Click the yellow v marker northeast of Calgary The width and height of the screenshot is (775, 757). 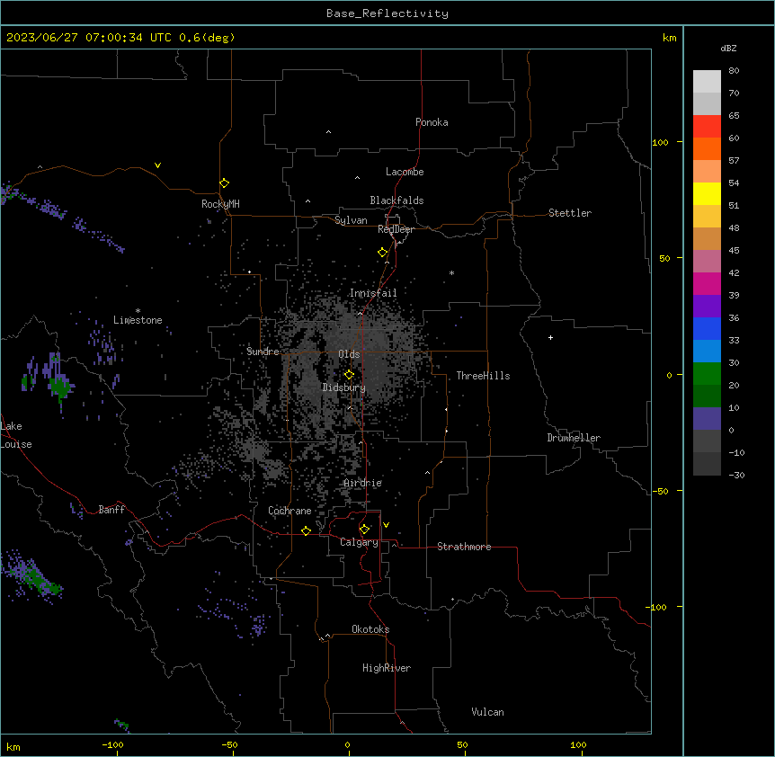tap(386, 525)
